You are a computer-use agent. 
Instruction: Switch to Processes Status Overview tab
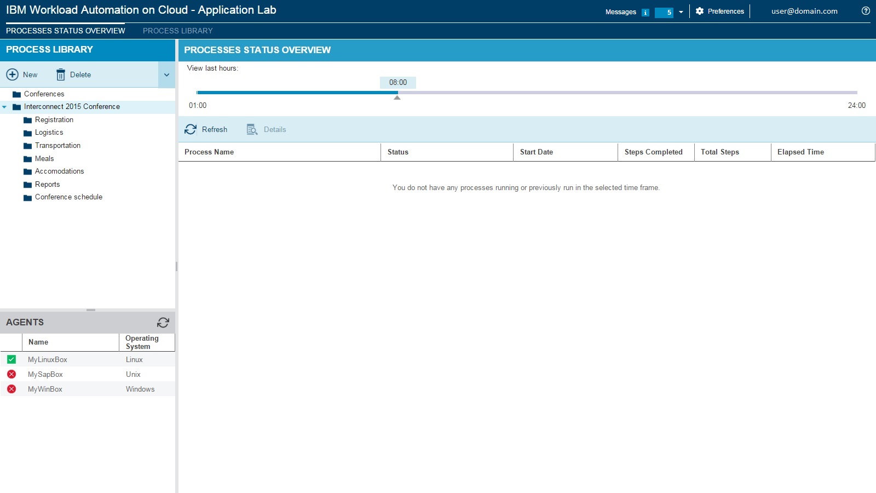point(66,31)
